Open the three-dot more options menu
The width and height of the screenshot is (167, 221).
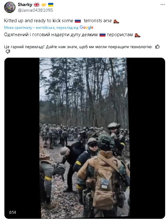[x=163, y=5]
